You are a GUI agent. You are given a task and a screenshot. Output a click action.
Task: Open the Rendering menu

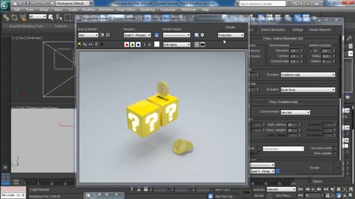point(147,10)
